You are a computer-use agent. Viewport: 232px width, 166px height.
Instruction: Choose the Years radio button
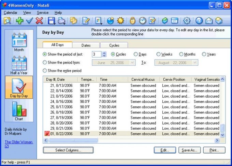click(204, 54)
